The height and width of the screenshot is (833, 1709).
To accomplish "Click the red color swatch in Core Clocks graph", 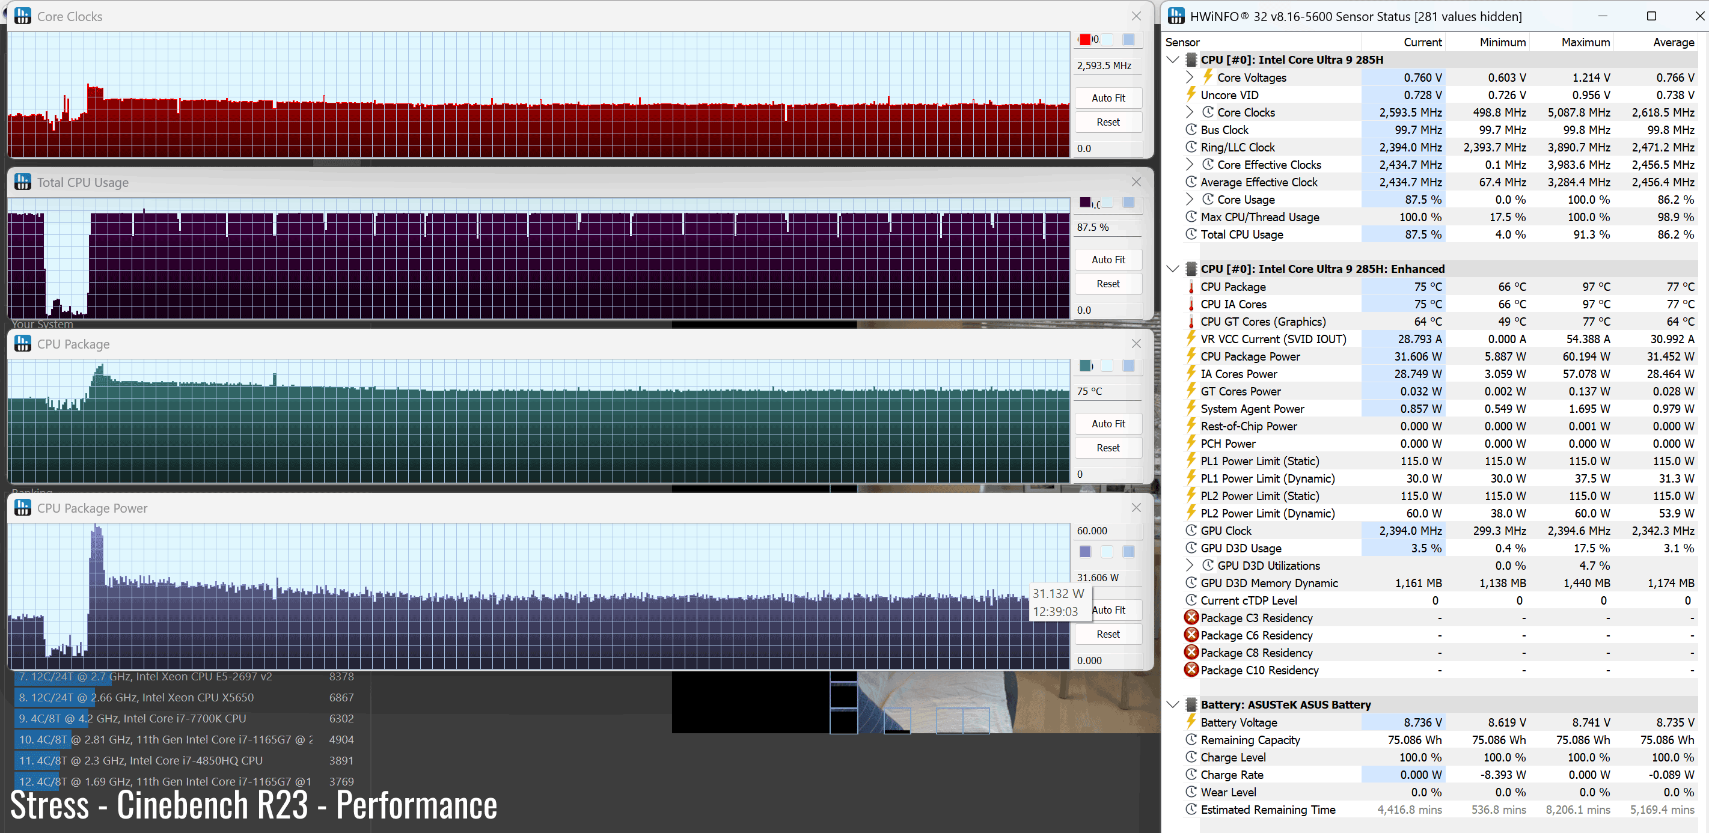I will click(x=1084, y=40).
